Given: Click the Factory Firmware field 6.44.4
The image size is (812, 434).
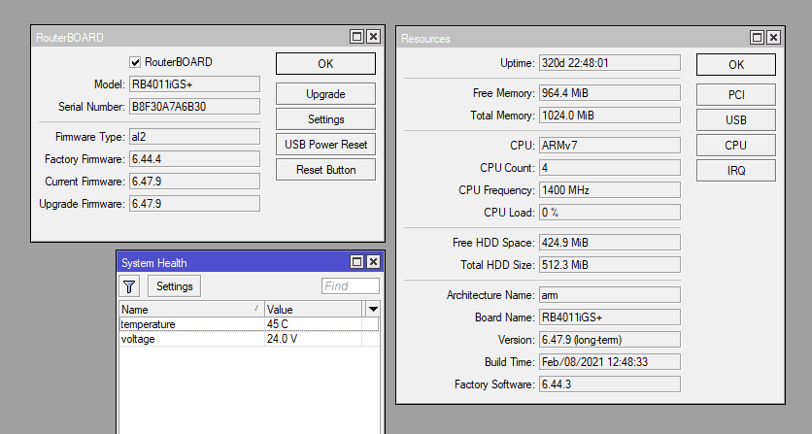Looking at the screenshot, I should click(x=194, y=159).
